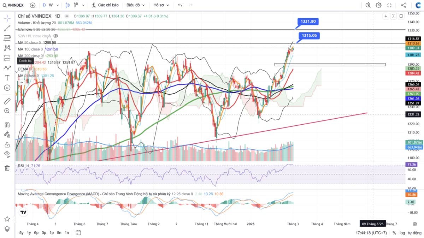This screenshot has height=238, width=424.
Task: Open chart settings gear in top toolbar
Action: coord(378,5)
